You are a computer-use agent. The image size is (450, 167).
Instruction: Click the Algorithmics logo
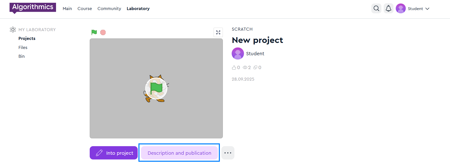pyautogui.click(x=33, y=8)
